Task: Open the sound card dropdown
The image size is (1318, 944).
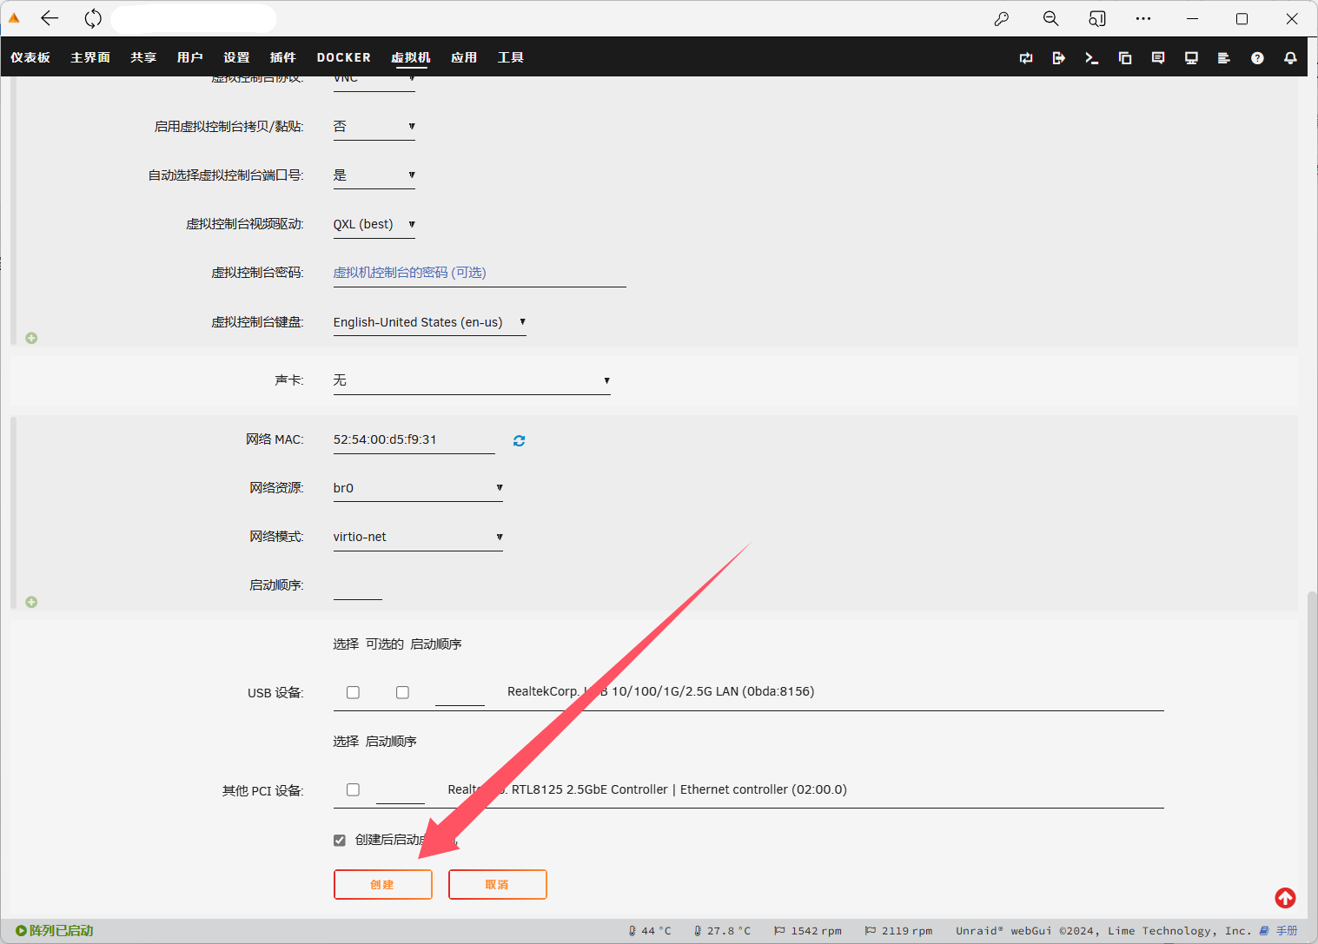Action: pyautogui.click(x=472, y=380)
